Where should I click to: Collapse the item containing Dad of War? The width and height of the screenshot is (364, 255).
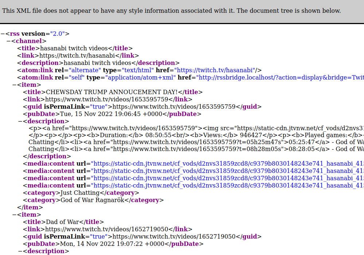[15, 215]
